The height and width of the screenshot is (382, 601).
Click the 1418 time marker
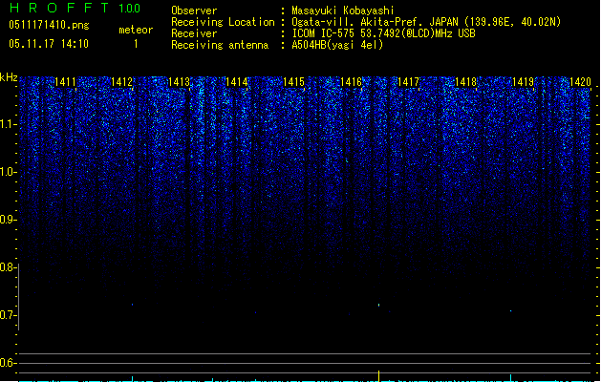pyautogui.click(x=465, y=82)
